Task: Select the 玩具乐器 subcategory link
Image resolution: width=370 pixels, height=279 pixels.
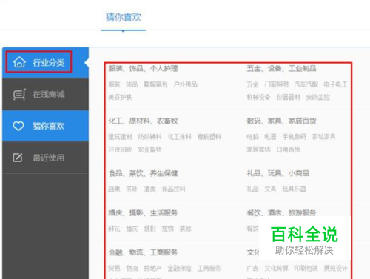Action: coord(294,189)
